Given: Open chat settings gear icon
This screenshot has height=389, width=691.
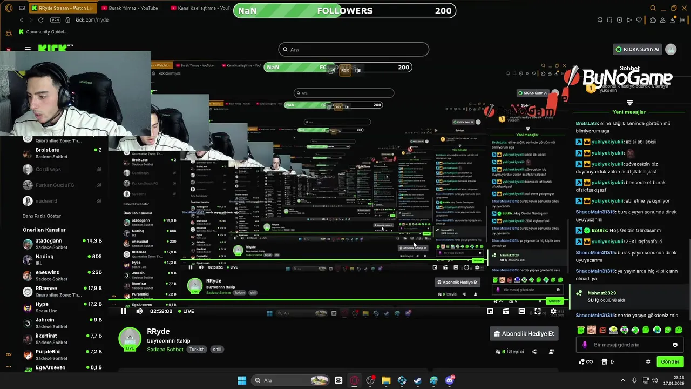Looking at the screenshot, I should (648, 362).
